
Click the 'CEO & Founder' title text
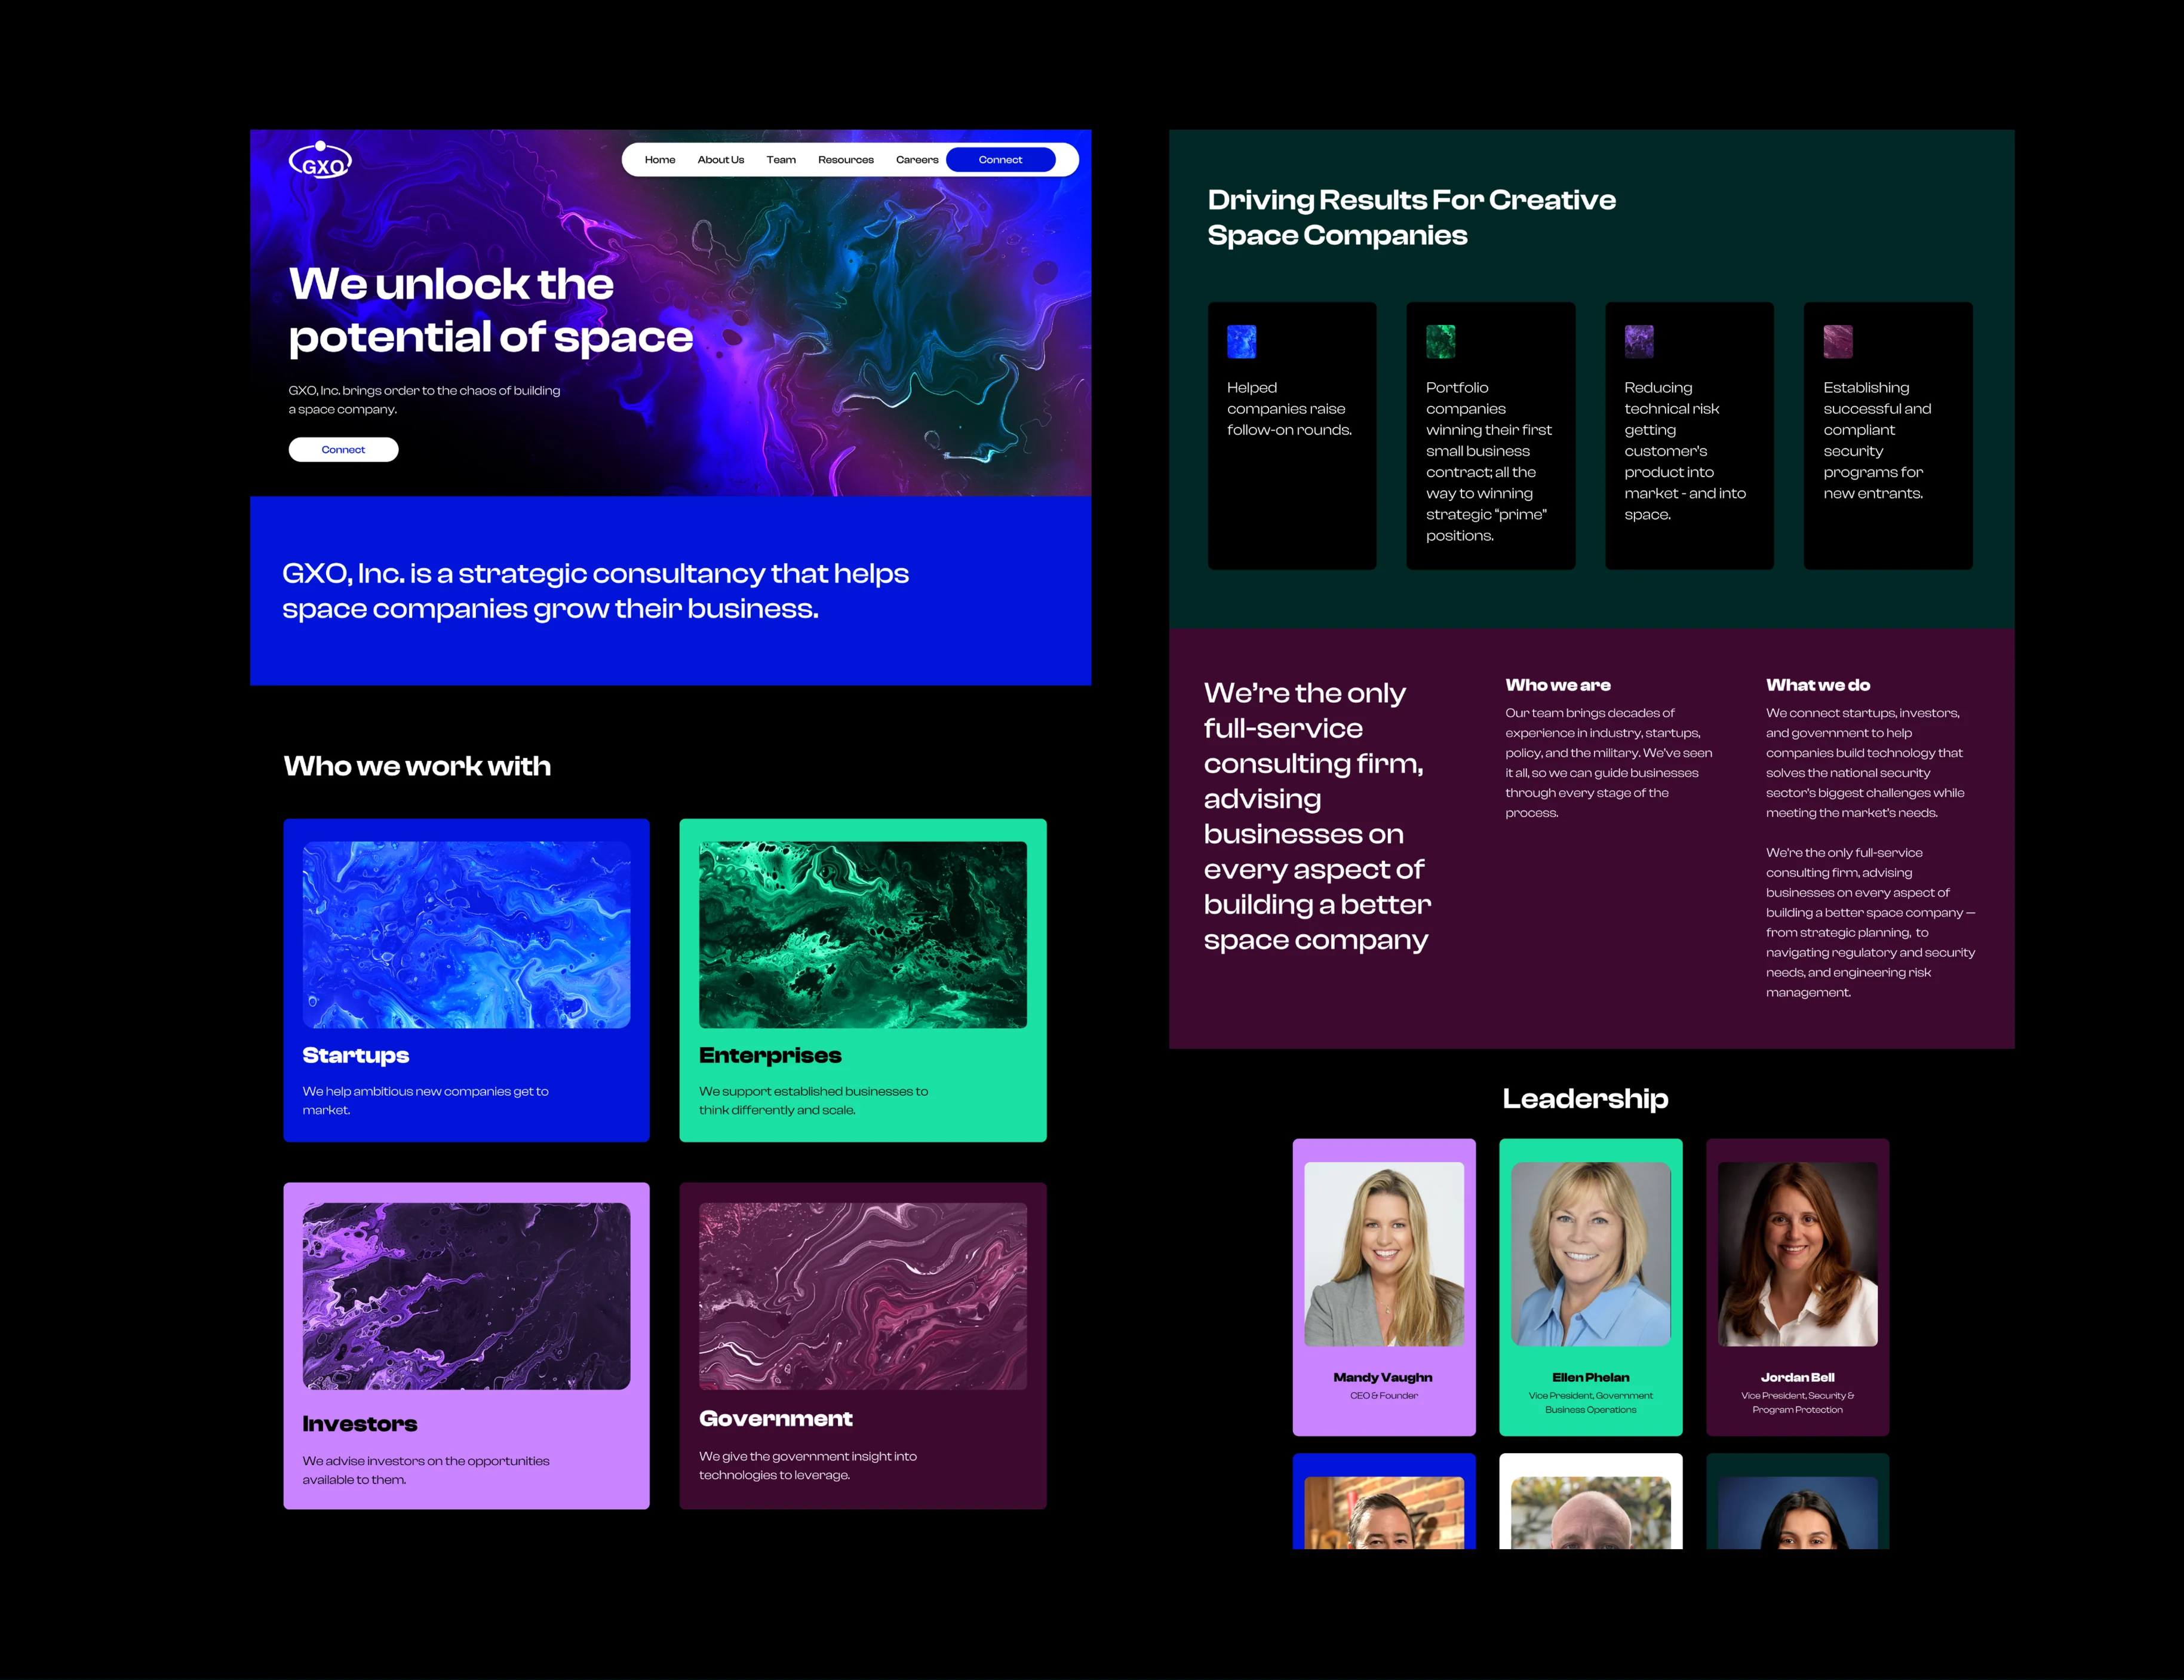(x=1384, y=1396)
